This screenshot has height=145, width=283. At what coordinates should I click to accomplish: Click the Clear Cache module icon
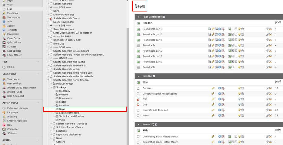coord(4,38)
